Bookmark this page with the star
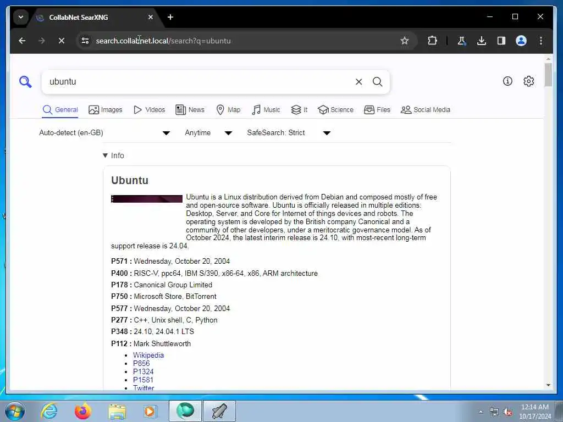This screenshot has height=422, width=563. 405,41
